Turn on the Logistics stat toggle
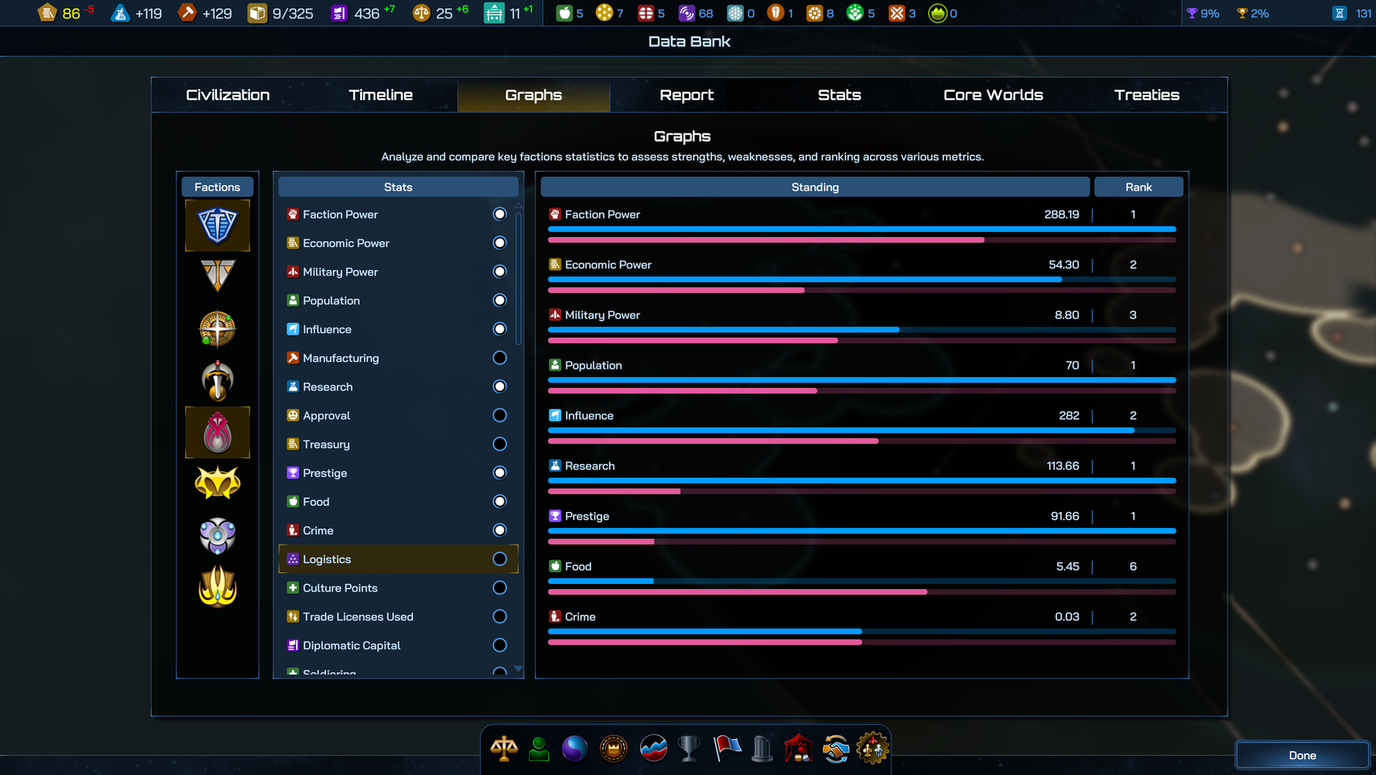Image resolution: width=1376 pixels, height=775 pixels. 500,559
